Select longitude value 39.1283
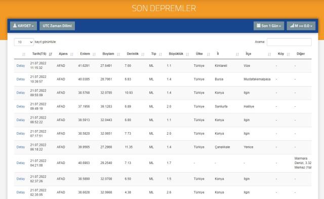Image resolution: width=324 pixels, height=199 pixels. 106,106
